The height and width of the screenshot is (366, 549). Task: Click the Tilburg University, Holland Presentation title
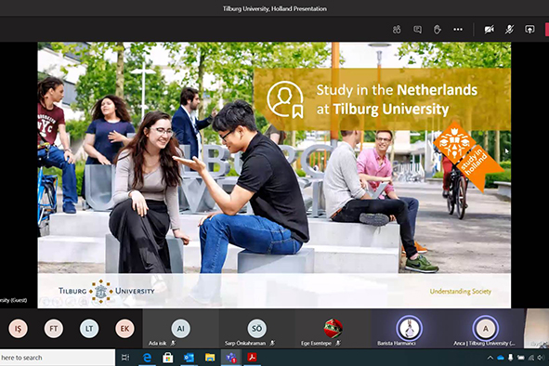[x=275, y=8]
